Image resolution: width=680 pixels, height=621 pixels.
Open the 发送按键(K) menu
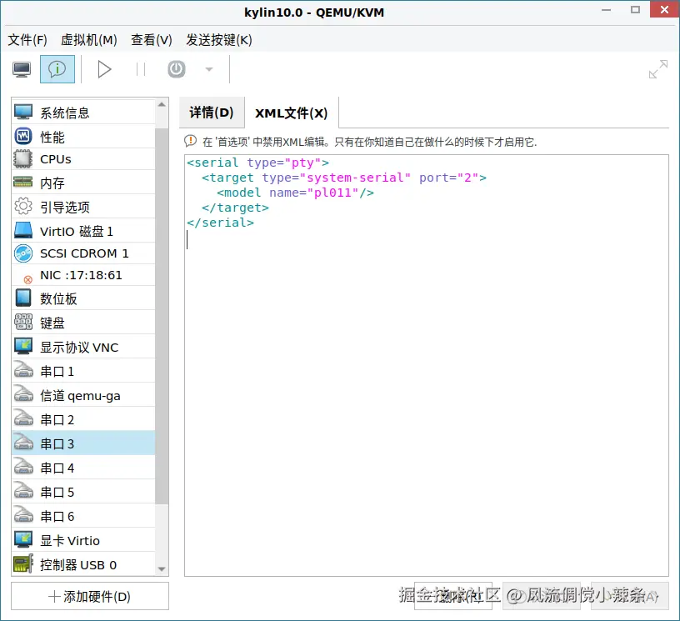coord(219,40)
